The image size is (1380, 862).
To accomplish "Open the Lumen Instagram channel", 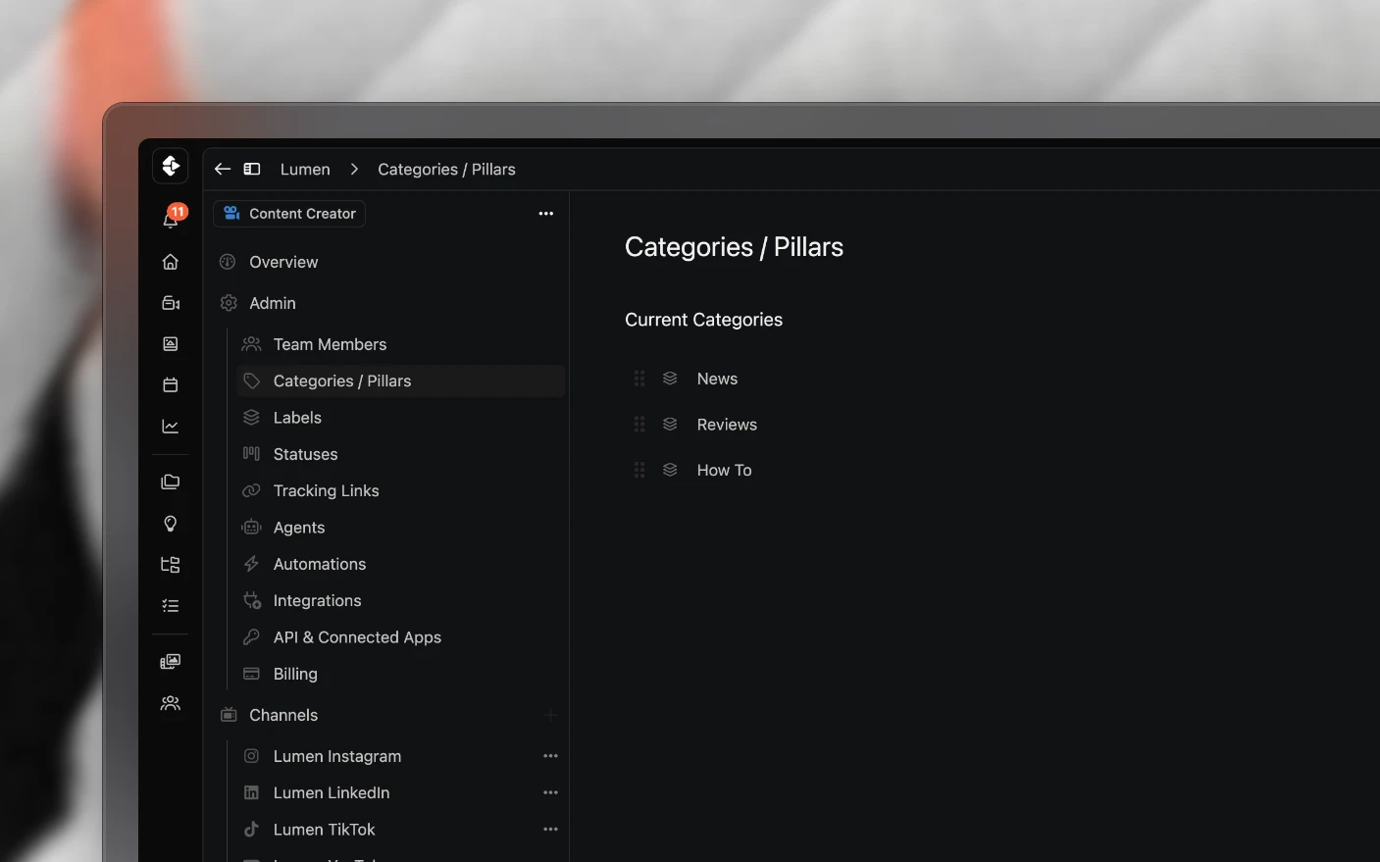I will pos(337,756).
